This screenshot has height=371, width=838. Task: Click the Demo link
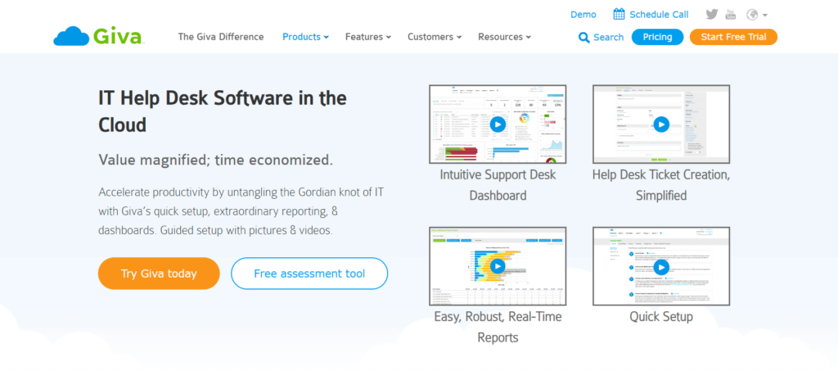[x=583, y=15]
